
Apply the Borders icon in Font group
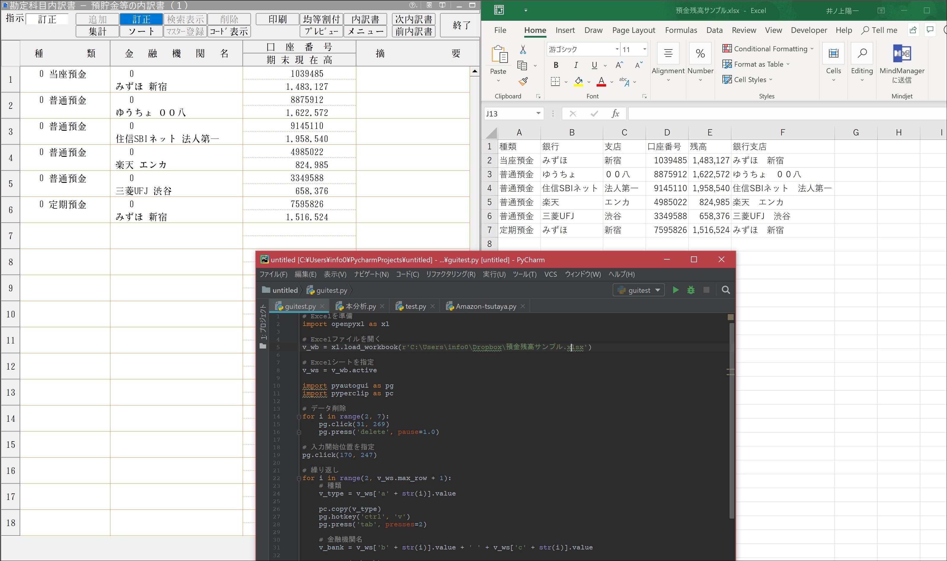[555, 81]
